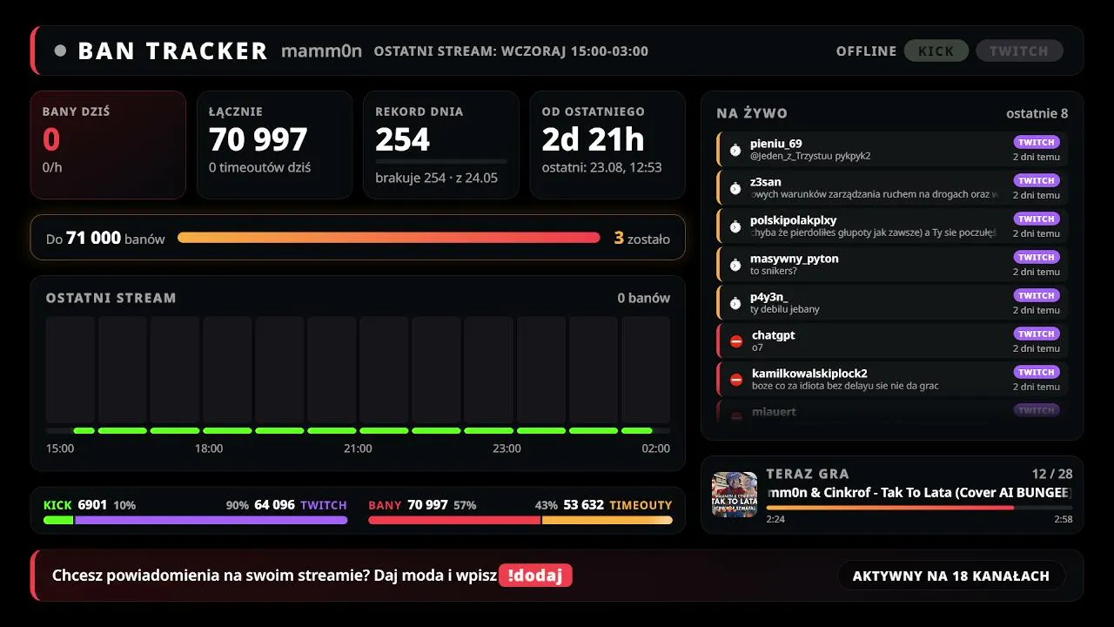Click the KICK versus TWITCH split bar
The image size is (1114, 627).
(x=195, y=520)
